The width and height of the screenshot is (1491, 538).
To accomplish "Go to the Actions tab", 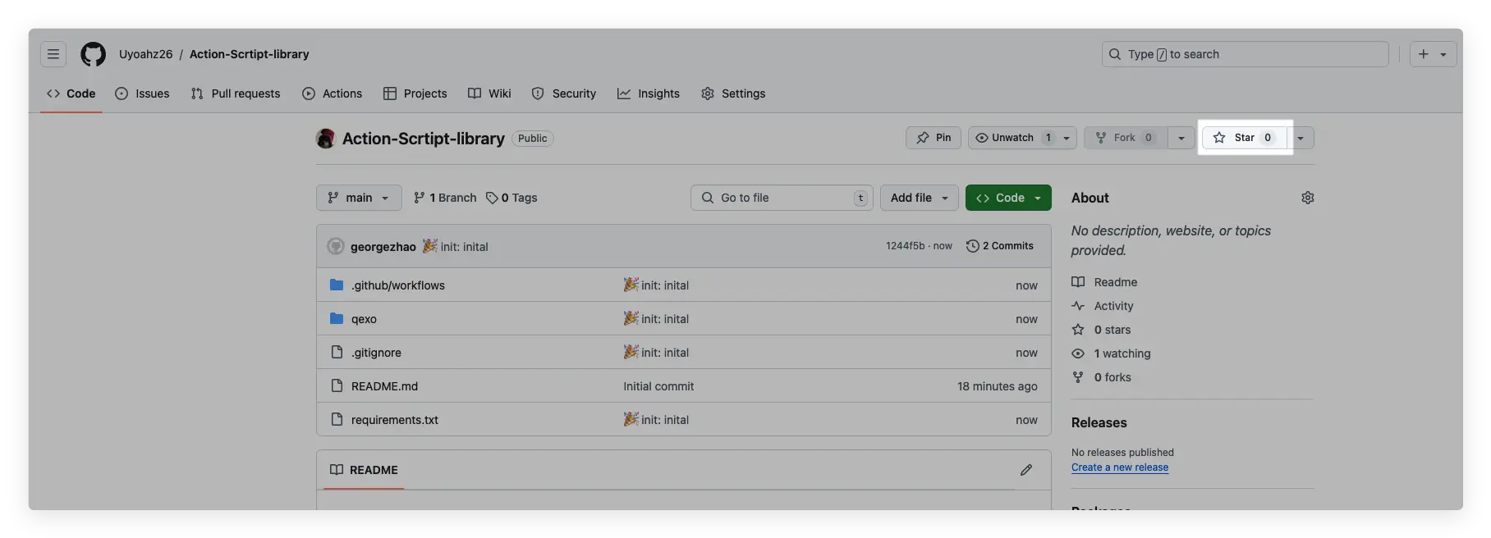I will click(x=332, y=93).
